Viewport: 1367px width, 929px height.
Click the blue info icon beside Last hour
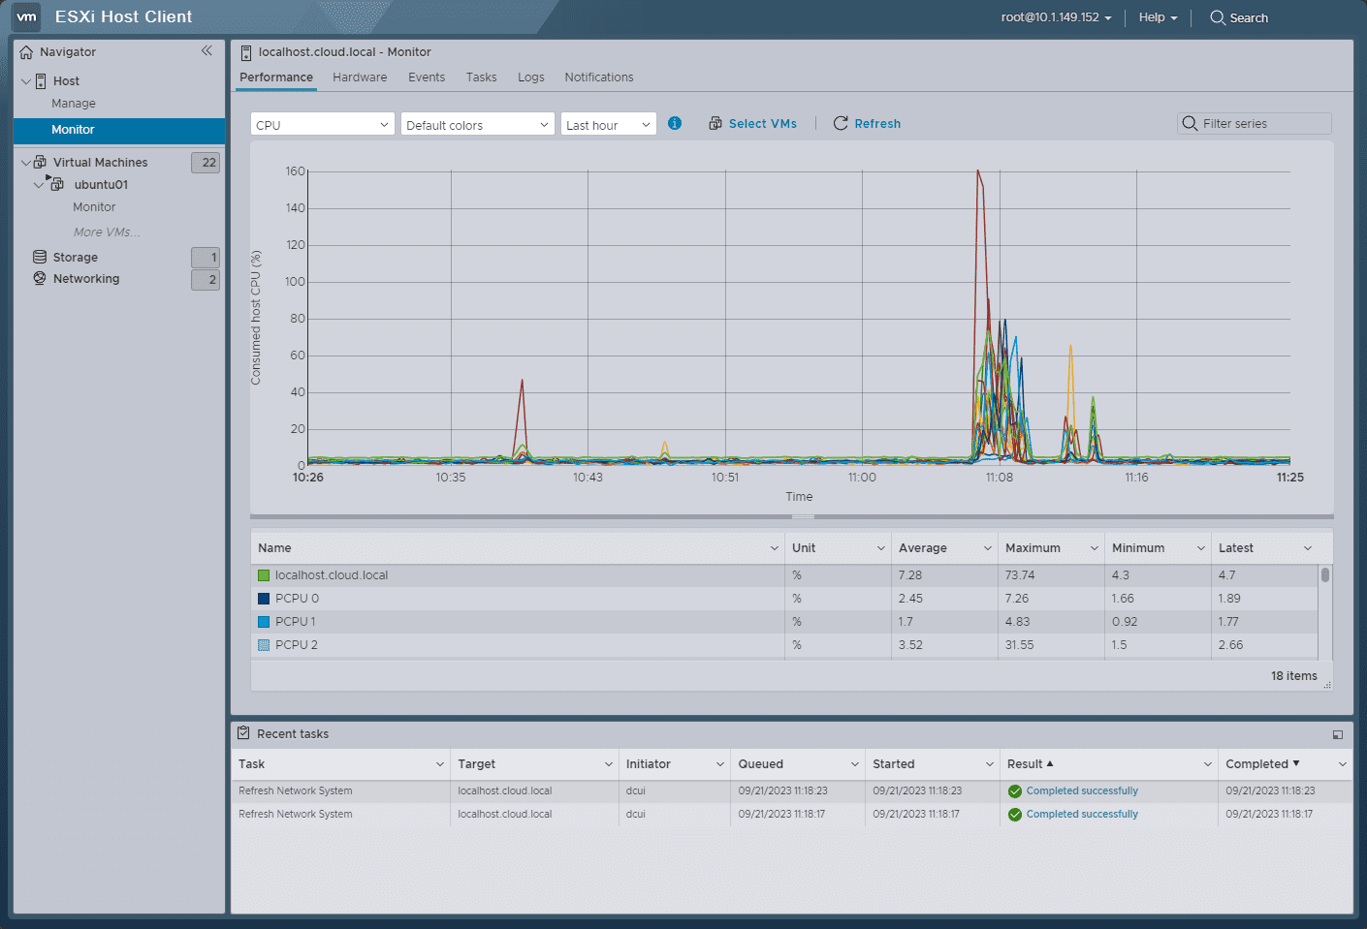tap(675, 123)
